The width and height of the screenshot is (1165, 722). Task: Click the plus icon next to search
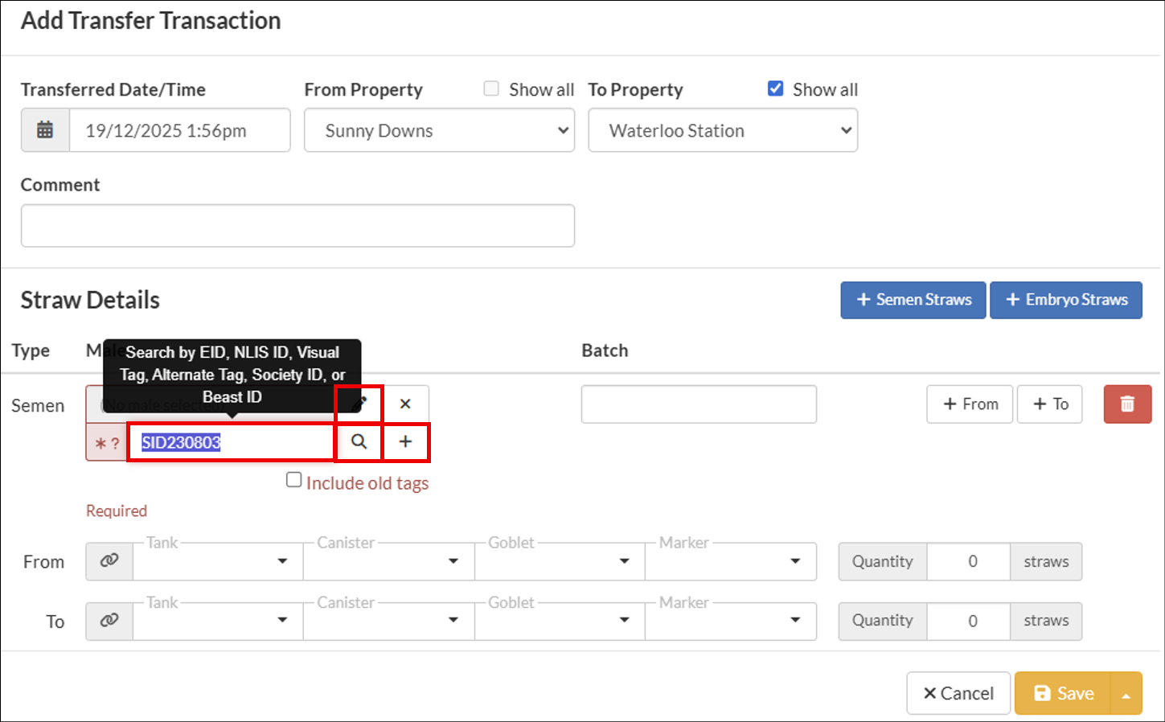406,441
